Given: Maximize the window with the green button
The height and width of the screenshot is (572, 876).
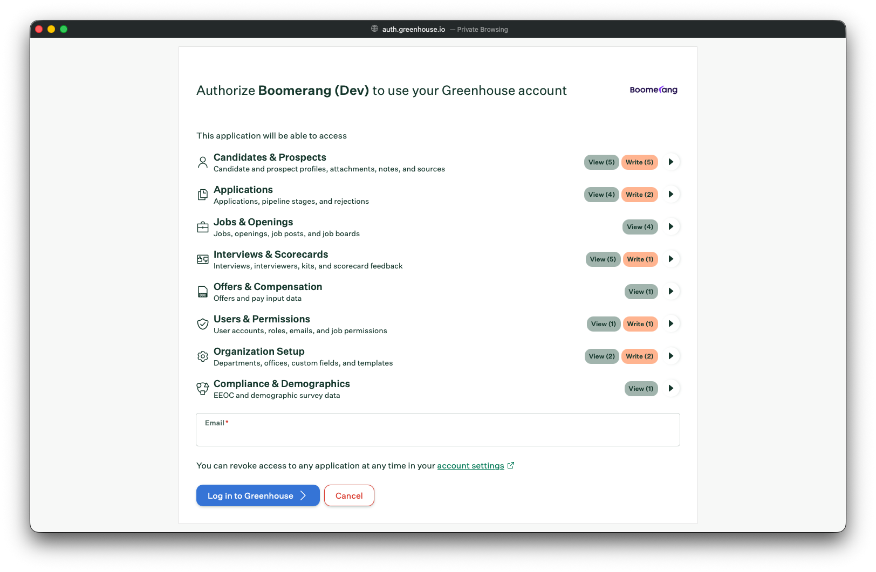Looking at the screenshot, I should [64, 29].
